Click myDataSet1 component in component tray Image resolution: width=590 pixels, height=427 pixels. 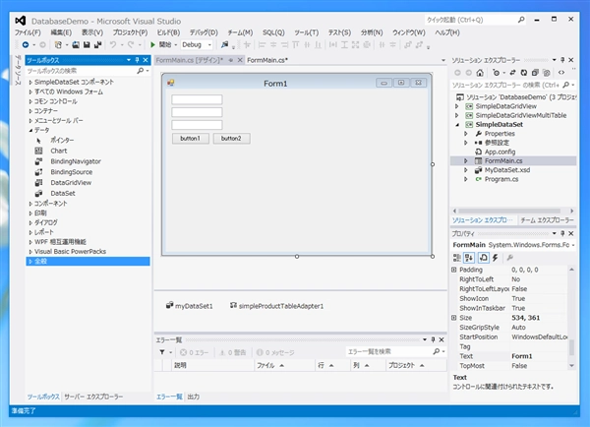[x=190, y=306]
